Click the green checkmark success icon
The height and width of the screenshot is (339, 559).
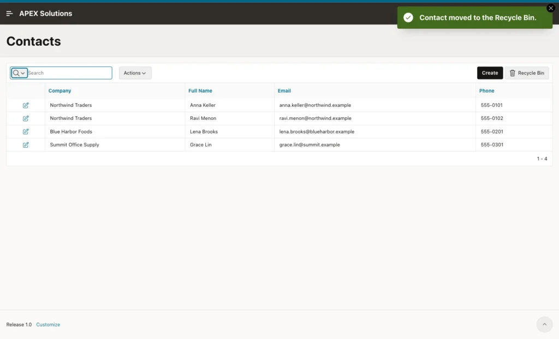coord(408,17)
